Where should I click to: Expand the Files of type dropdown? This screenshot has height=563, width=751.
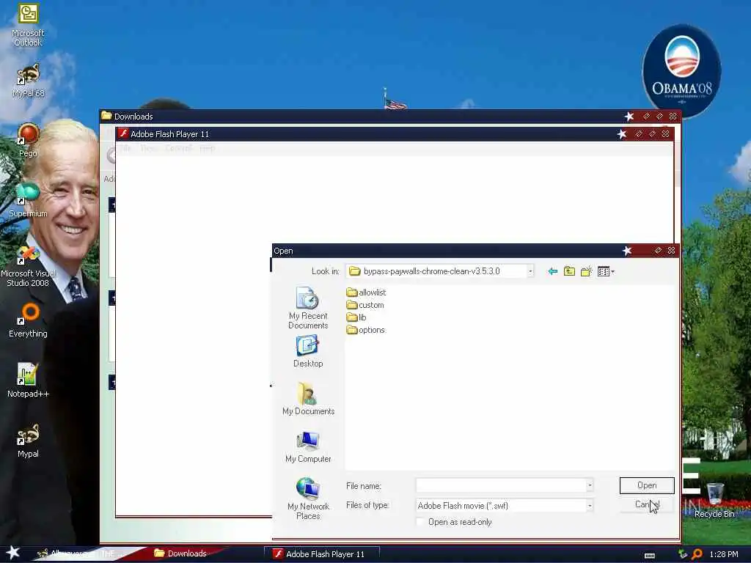[590, 506]
